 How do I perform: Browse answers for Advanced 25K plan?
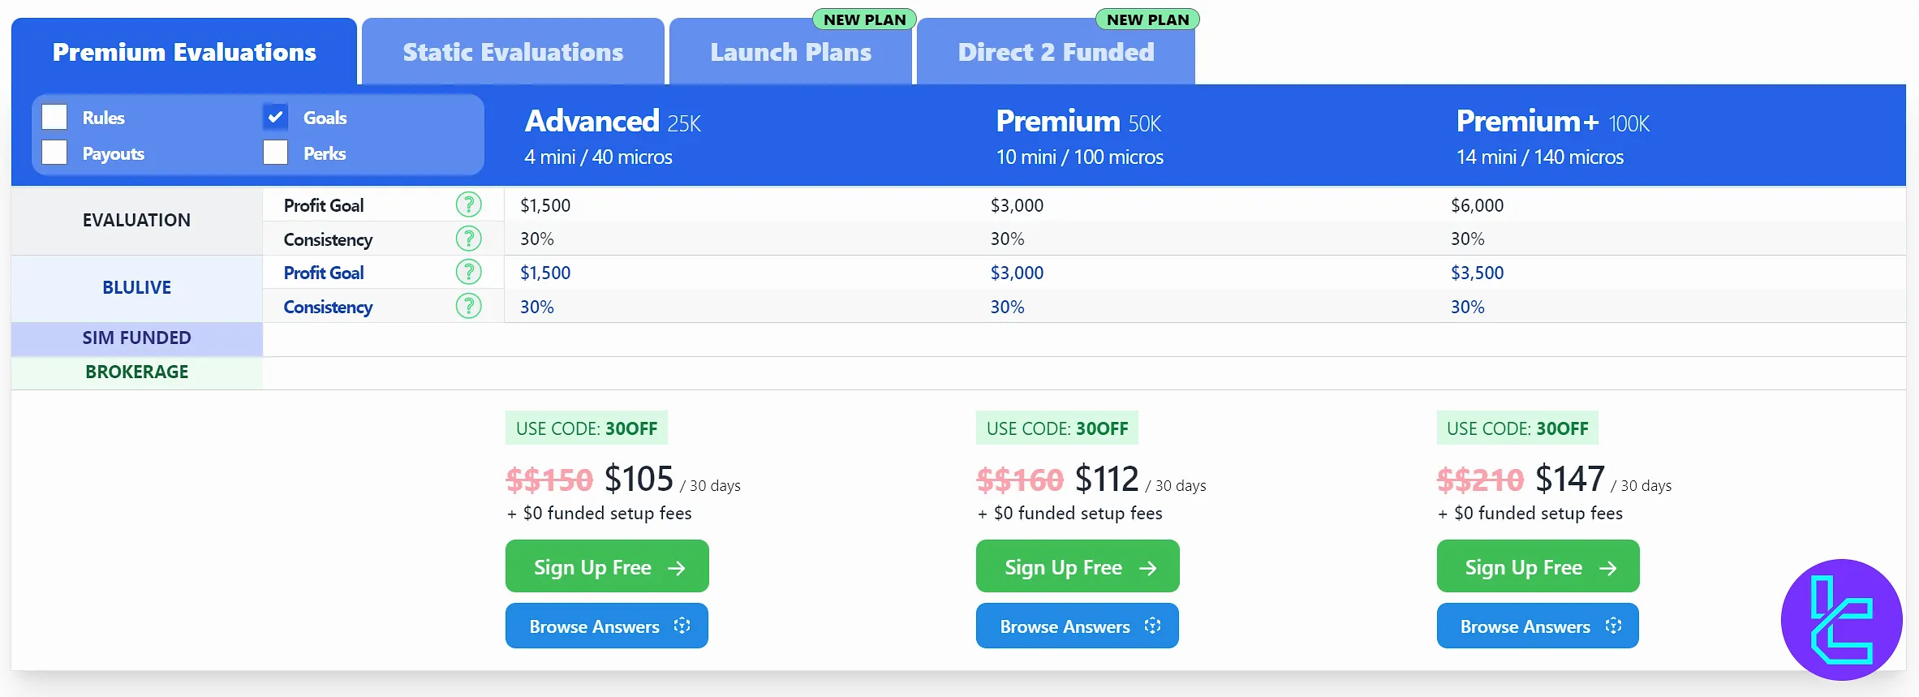click(x=606, y=626)
